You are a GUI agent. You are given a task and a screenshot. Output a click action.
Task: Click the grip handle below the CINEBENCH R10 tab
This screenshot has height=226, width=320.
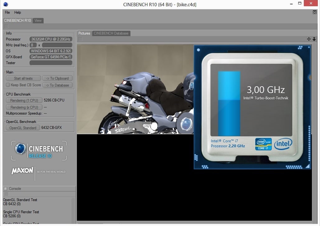click(6, 26)
